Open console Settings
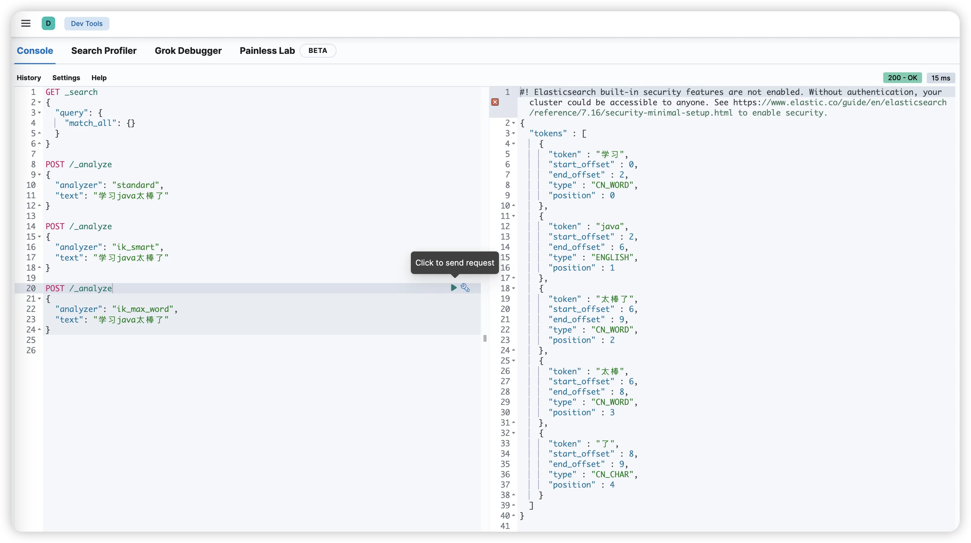 click(x=66, y=78)
